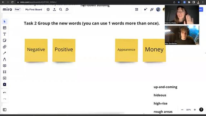Select the Text tool
206x116 pixels.
tap(5, 34)
